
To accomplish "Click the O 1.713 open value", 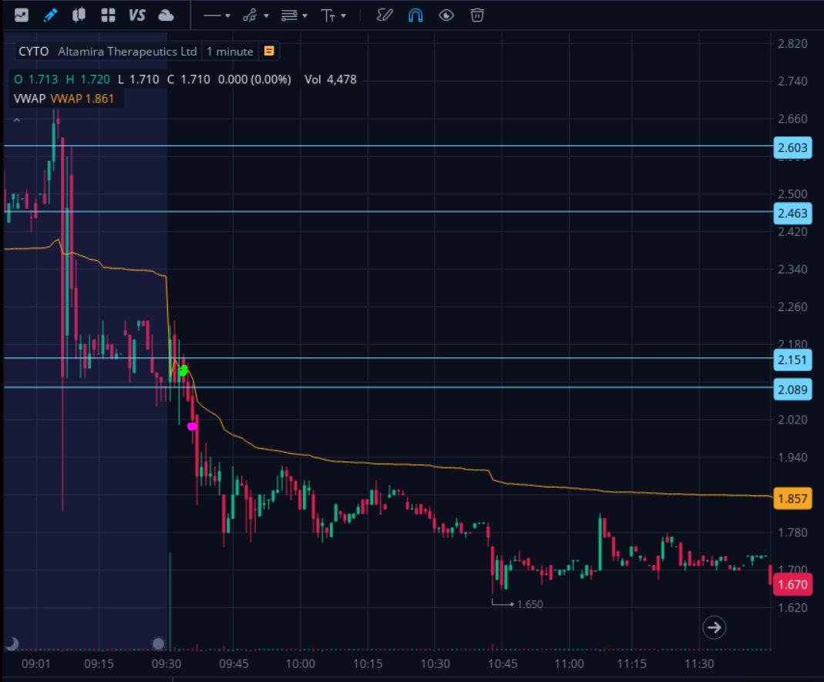I will 35,79.
